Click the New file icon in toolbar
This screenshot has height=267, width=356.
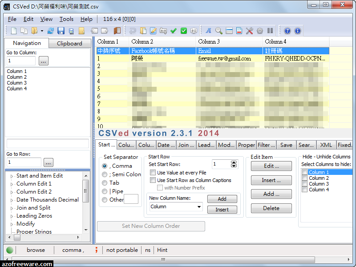(x=14, y=31)
